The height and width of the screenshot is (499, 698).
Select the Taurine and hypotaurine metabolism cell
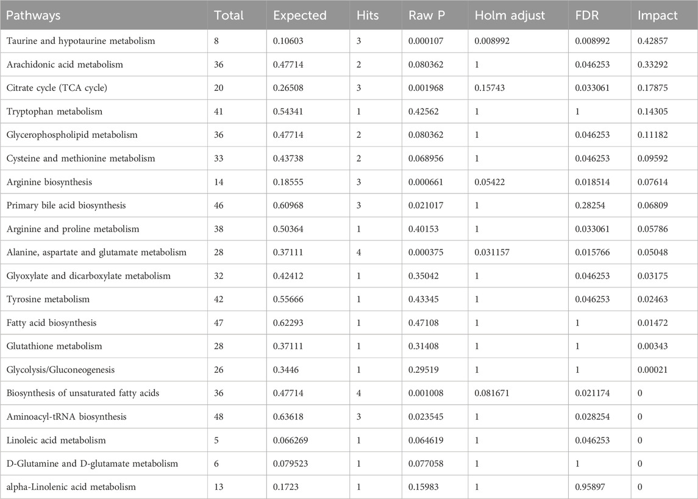tap(81, 41)
